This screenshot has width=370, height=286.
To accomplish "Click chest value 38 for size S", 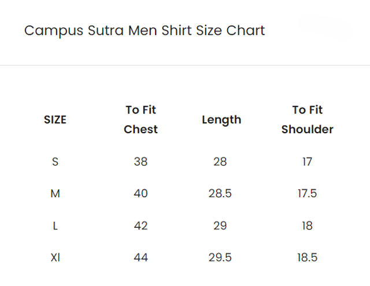I will [140, 161].
